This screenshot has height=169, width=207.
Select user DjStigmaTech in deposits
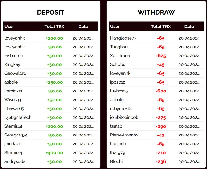point(18,117)
